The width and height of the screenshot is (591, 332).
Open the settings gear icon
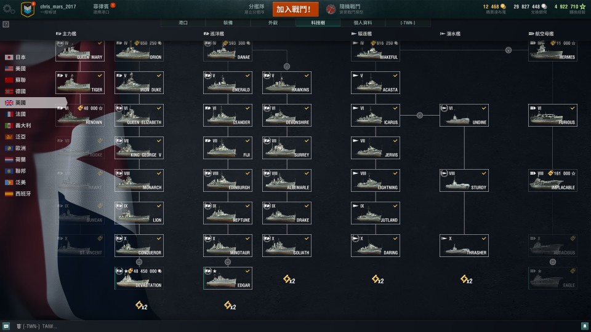[9, 9]
